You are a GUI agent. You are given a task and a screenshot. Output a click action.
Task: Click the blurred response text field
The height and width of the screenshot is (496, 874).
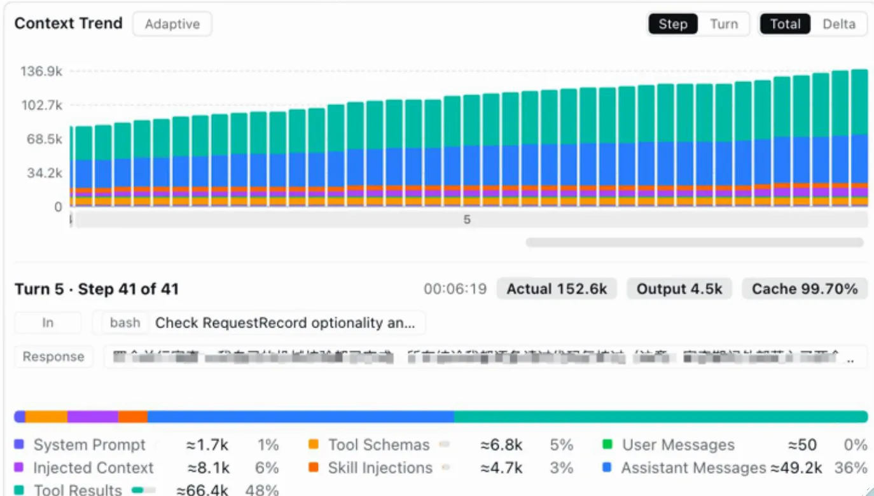click(485, 357)
